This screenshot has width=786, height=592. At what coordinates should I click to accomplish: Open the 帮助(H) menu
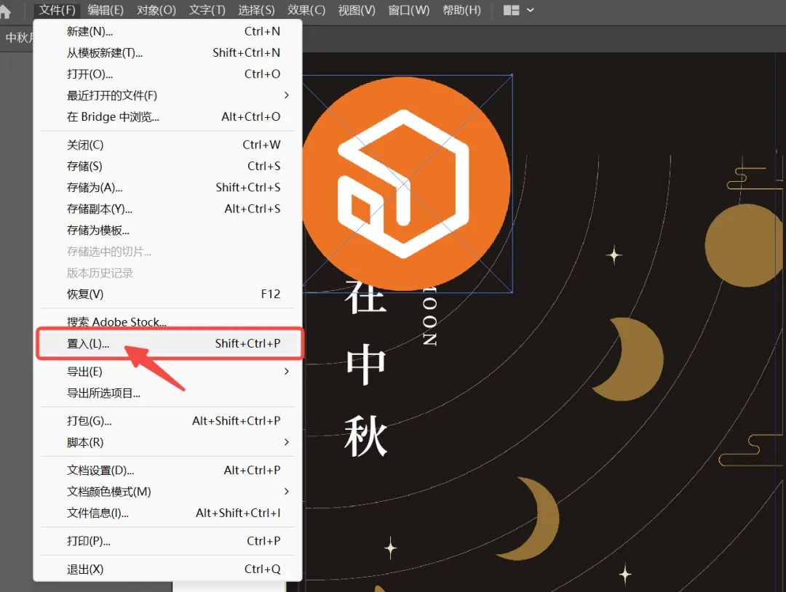click(461, 10)
